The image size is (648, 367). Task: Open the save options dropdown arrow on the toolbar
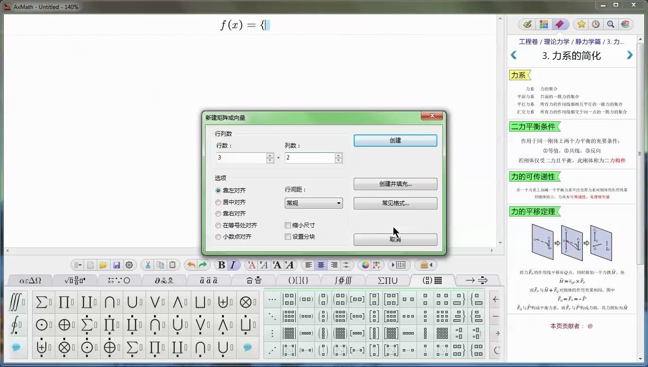pyautogui.click(x=80, y=265)
